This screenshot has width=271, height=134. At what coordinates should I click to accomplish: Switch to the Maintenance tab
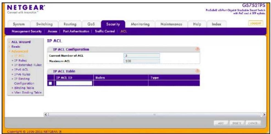(171, 24)
